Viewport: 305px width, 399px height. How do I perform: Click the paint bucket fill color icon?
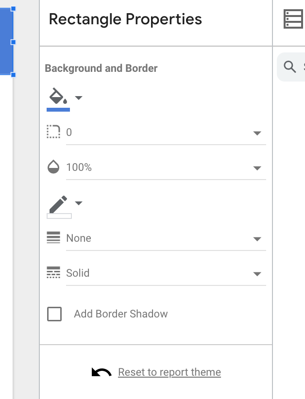pos(58,96)
